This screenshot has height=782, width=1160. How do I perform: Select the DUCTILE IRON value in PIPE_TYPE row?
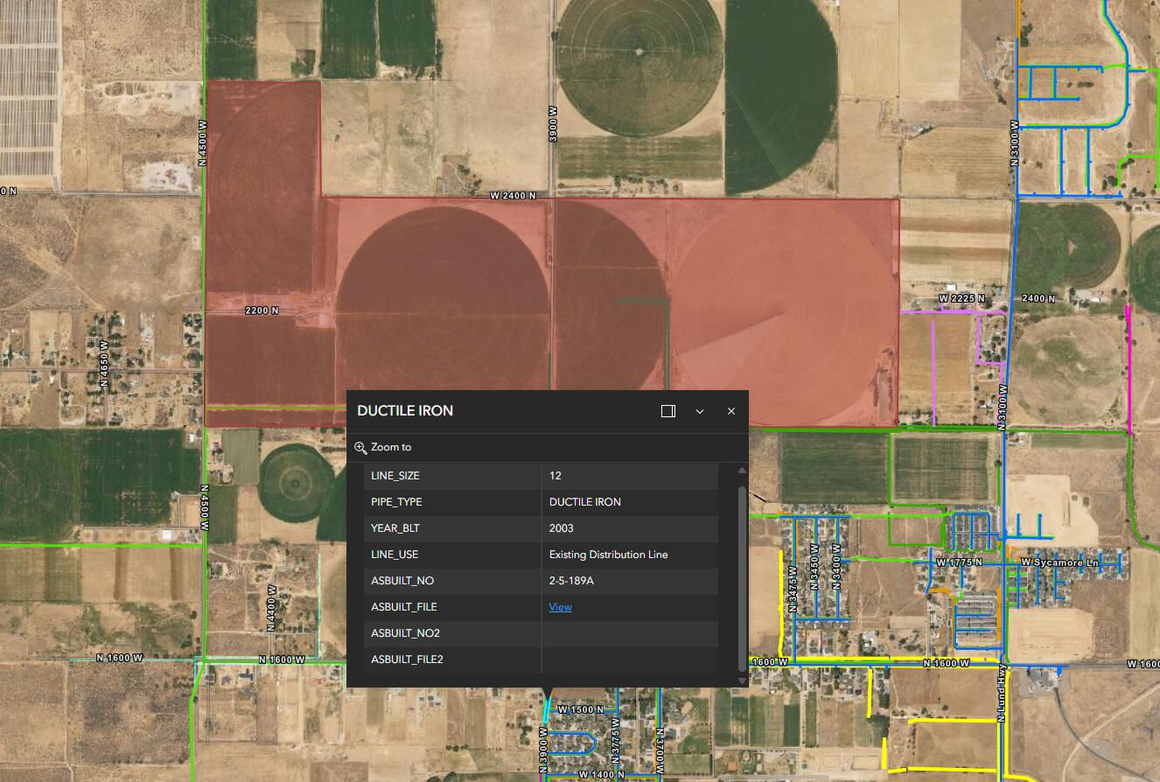pyautogui.click(x=585, y=502)
